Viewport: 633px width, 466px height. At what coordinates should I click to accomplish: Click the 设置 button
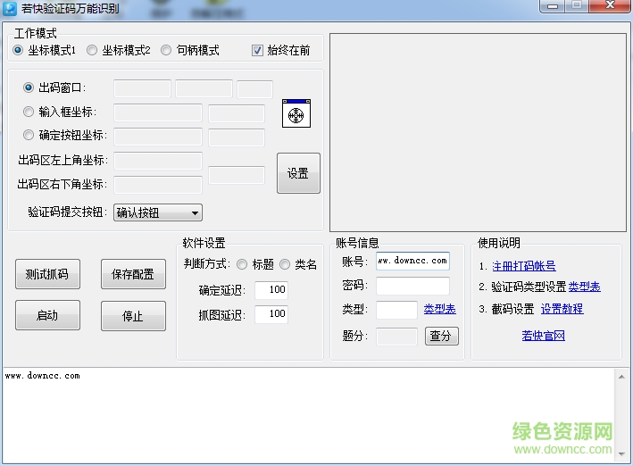[x=298, y=173]
